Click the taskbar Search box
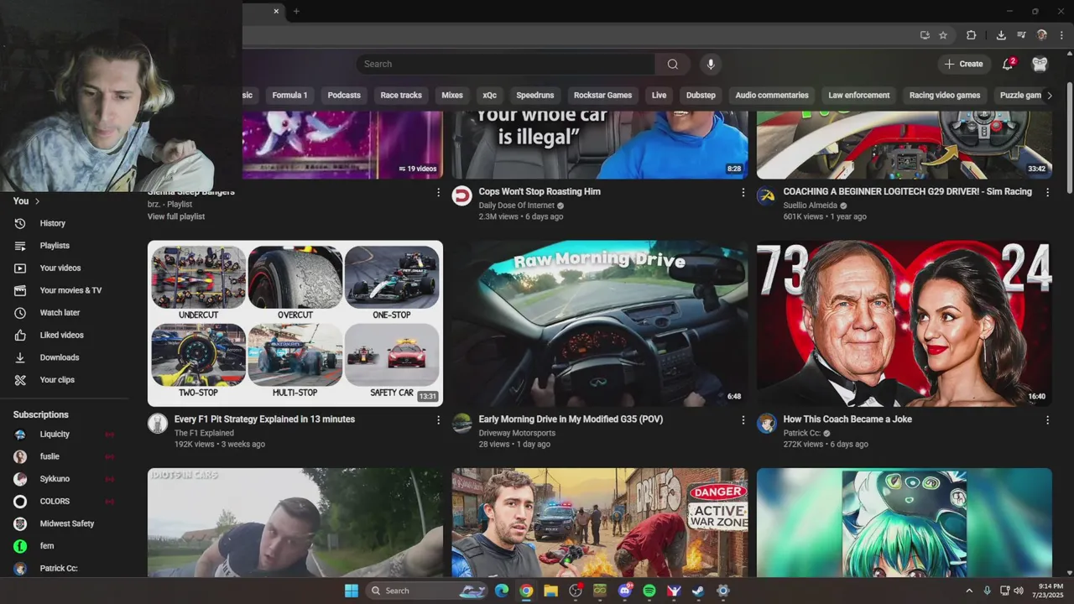This screenshot has height=604, width=1074. [x=428, y=591]
